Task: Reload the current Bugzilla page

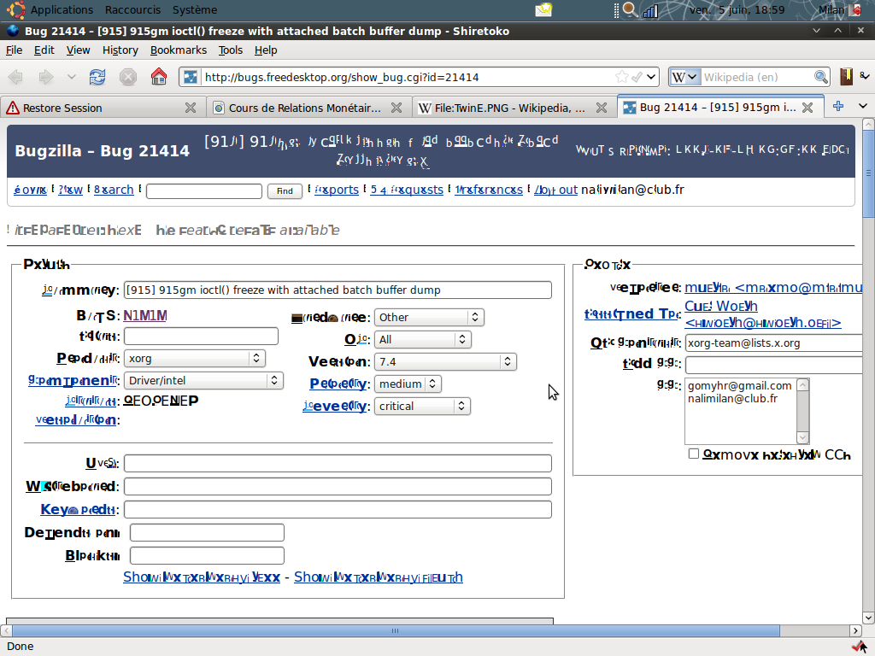Action: 97,77
